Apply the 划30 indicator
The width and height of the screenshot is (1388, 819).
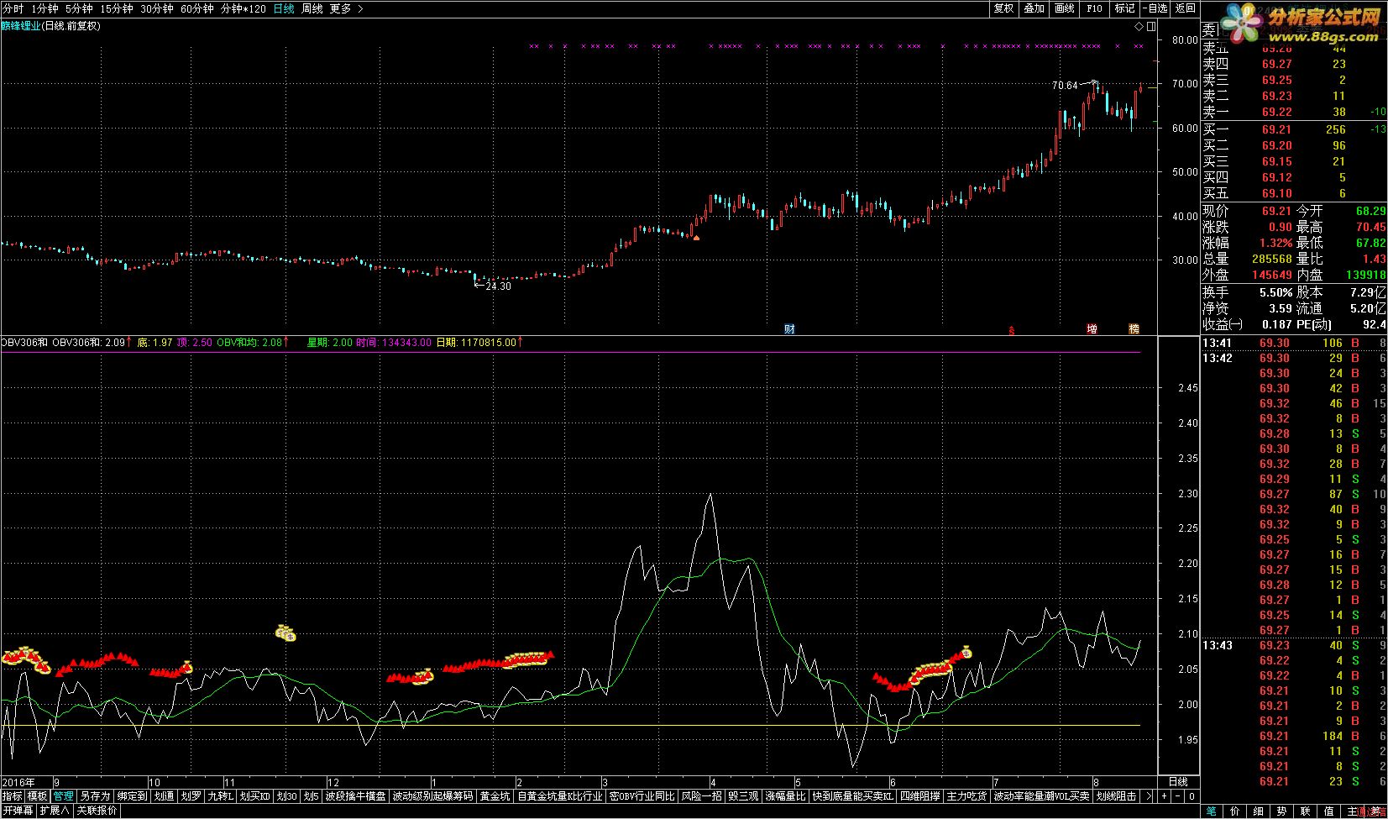(287, 796)
